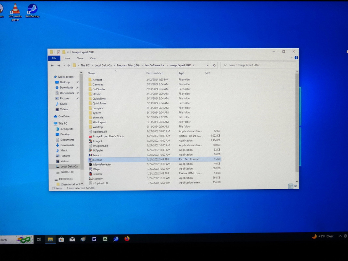Viewport: 348px width, 261px height.
Task: Select the launch application icon
Action: click(x=90, y=155)
